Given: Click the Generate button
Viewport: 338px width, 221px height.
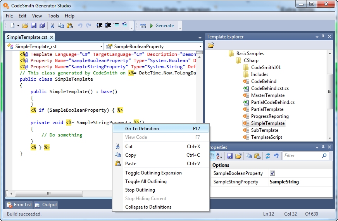Looking at the screenshot, I should (x=162, y=26).
